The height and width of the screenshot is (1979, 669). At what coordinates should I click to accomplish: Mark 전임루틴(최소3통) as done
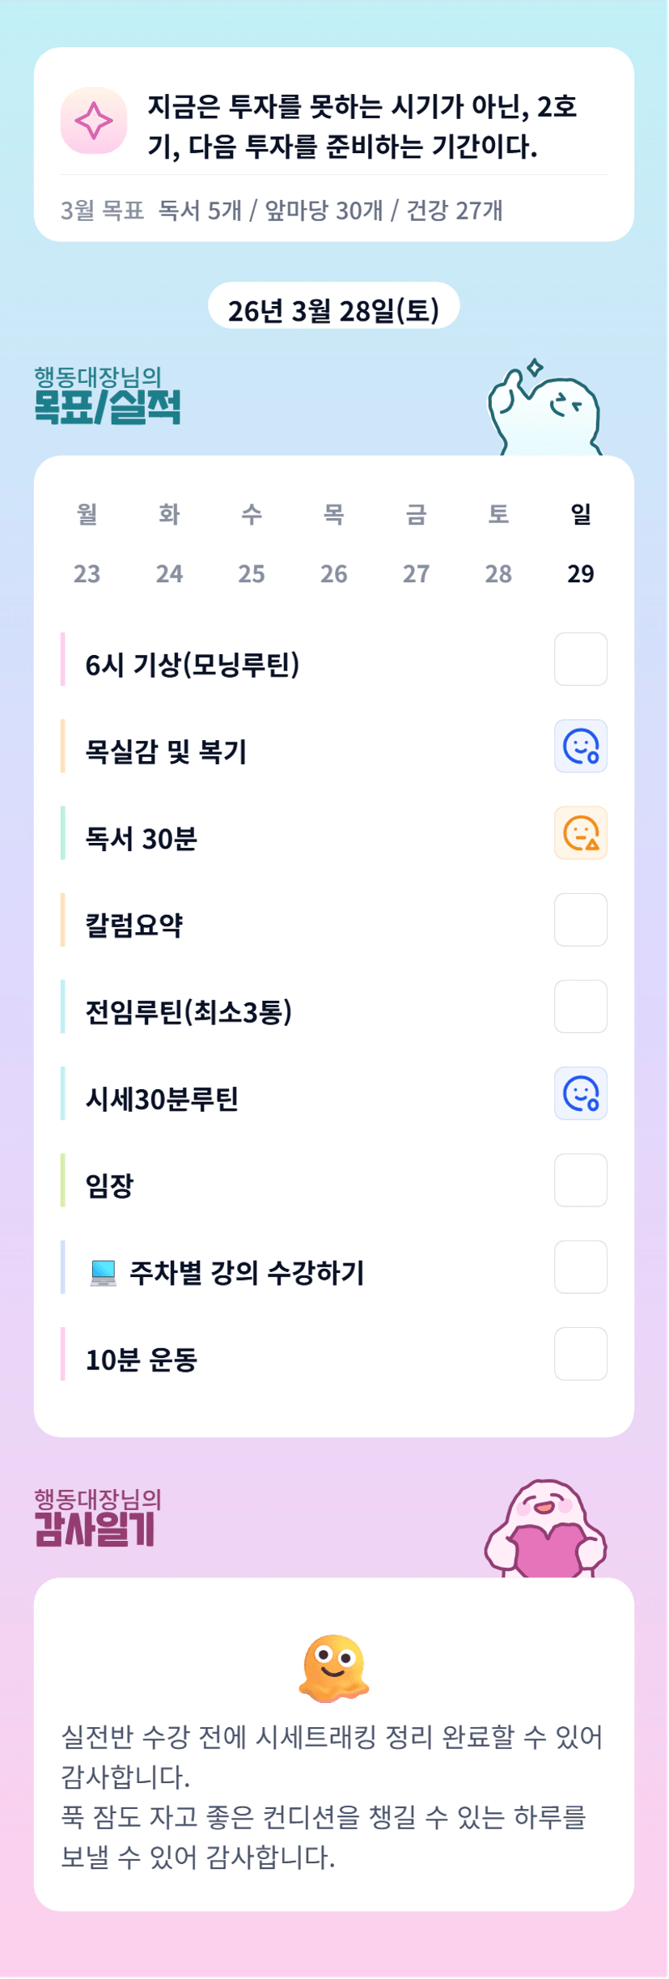pyautogui.click(x=580, y=1007)
